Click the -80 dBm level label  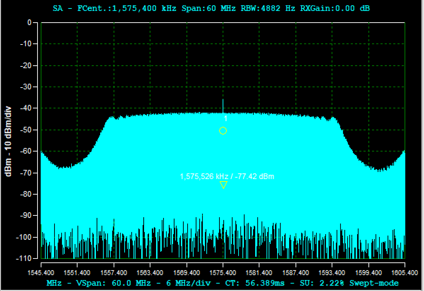pos(26,194)
